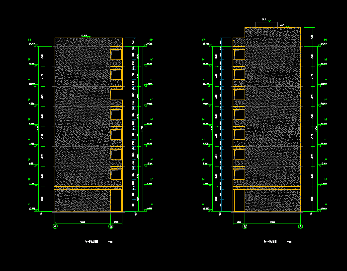347x271 pixels.
Task: Select the right elevation drawing title text
Action: point(273,242)
